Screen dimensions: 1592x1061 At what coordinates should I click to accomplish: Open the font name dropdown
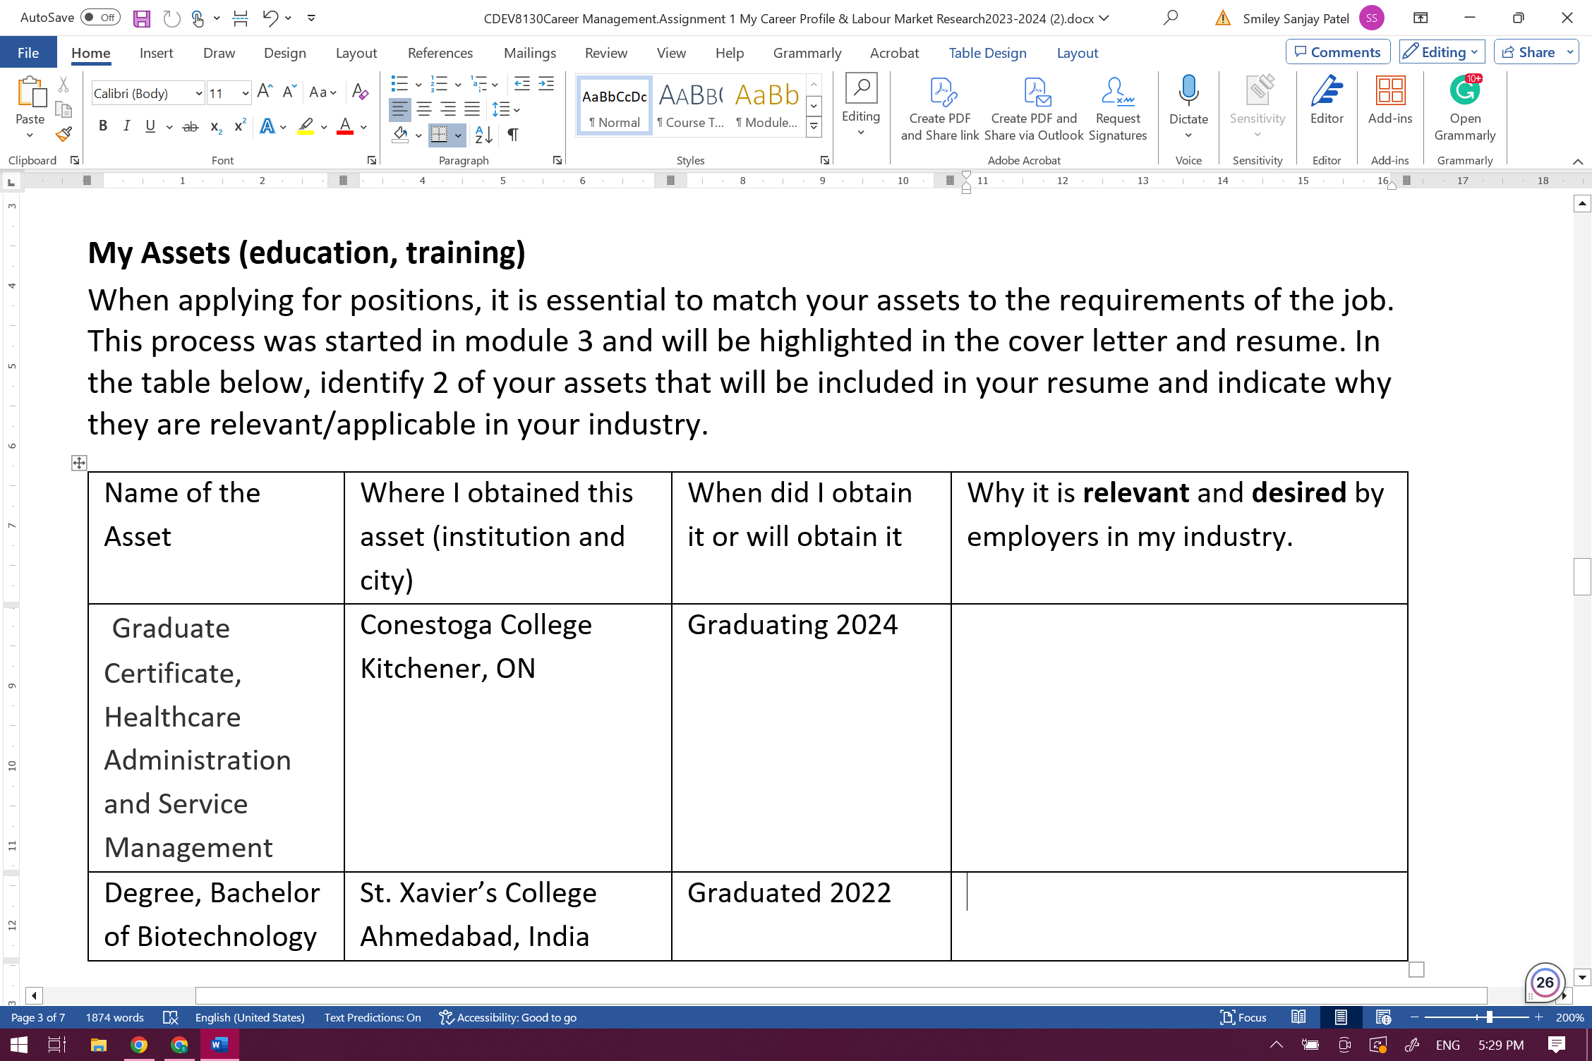[x=200, y=92]
